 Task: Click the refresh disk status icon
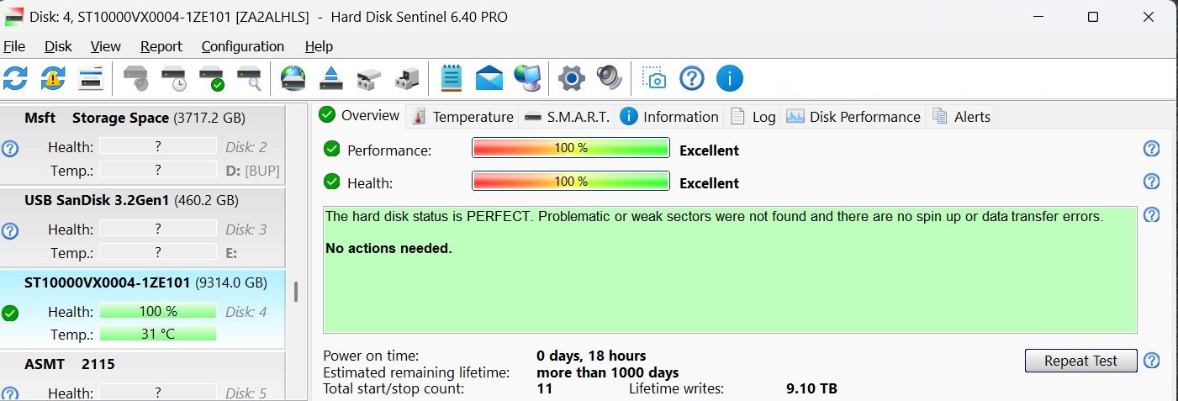tap(15, 79)
